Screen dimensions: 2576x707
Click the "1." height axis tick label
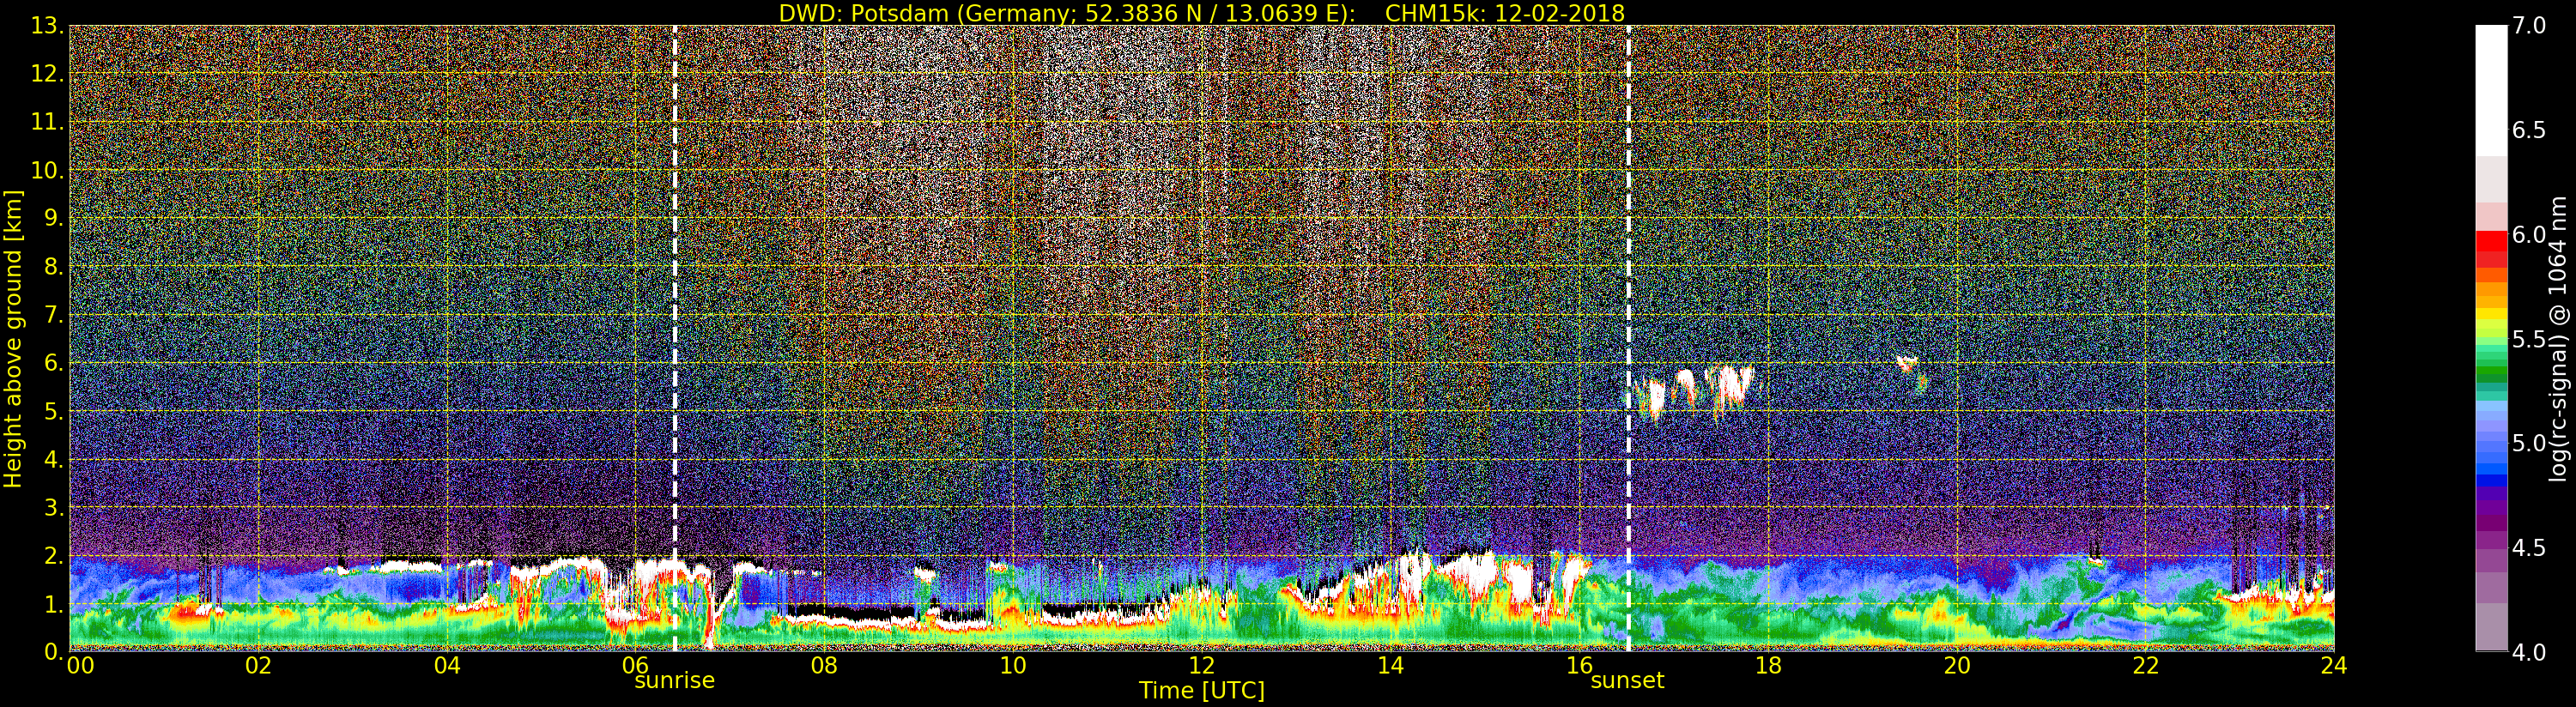coord(52,603)
